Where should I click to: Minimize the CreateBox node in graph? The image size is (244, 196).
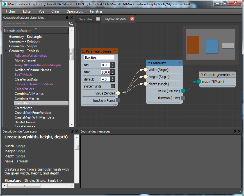[x=180, y=63]
